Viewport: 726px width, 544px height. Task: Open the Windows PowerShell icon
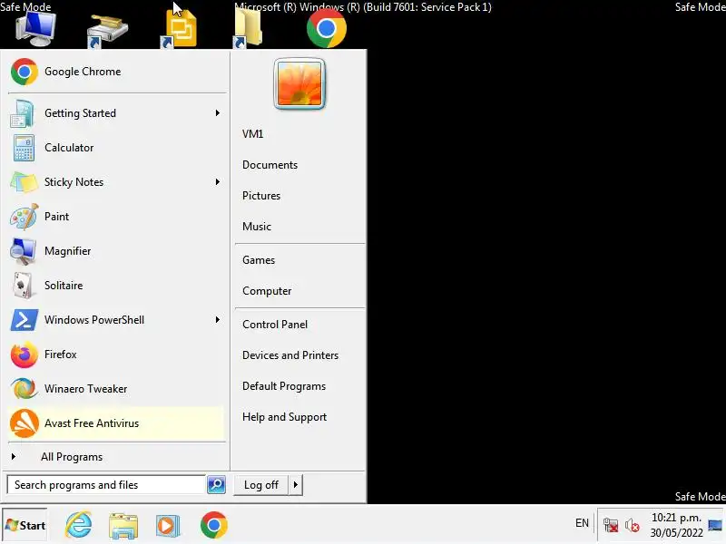tap(24, 320)
